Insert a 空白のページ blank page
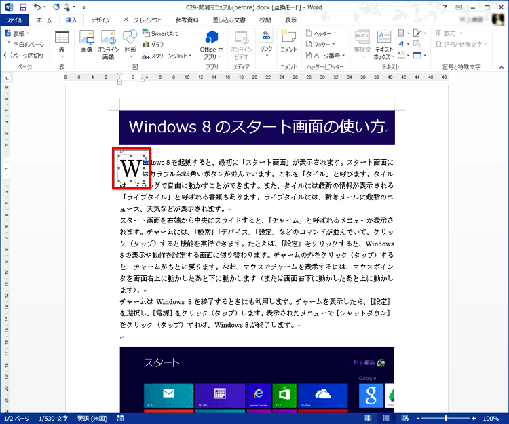Image resolution: width=509 pixels, height=424 pixels. pos(24,45)
